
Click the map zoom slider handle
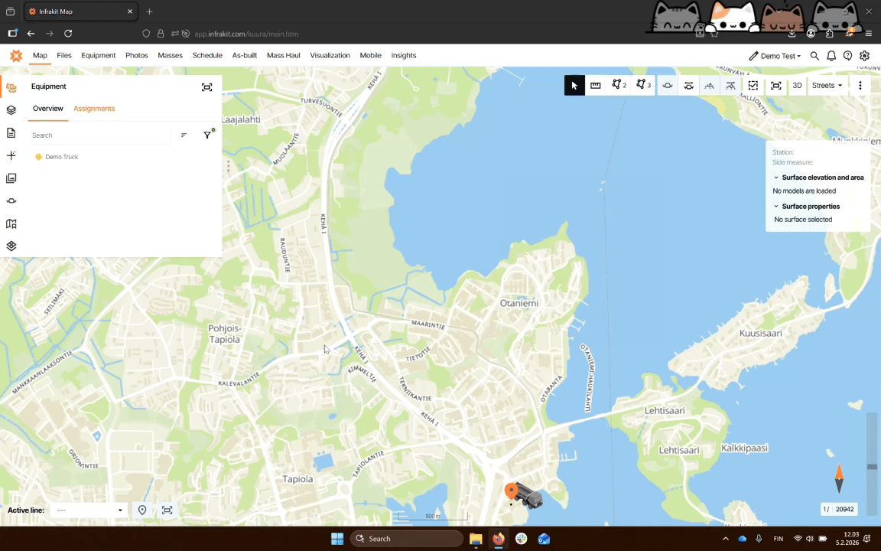[x=872, y=467]
